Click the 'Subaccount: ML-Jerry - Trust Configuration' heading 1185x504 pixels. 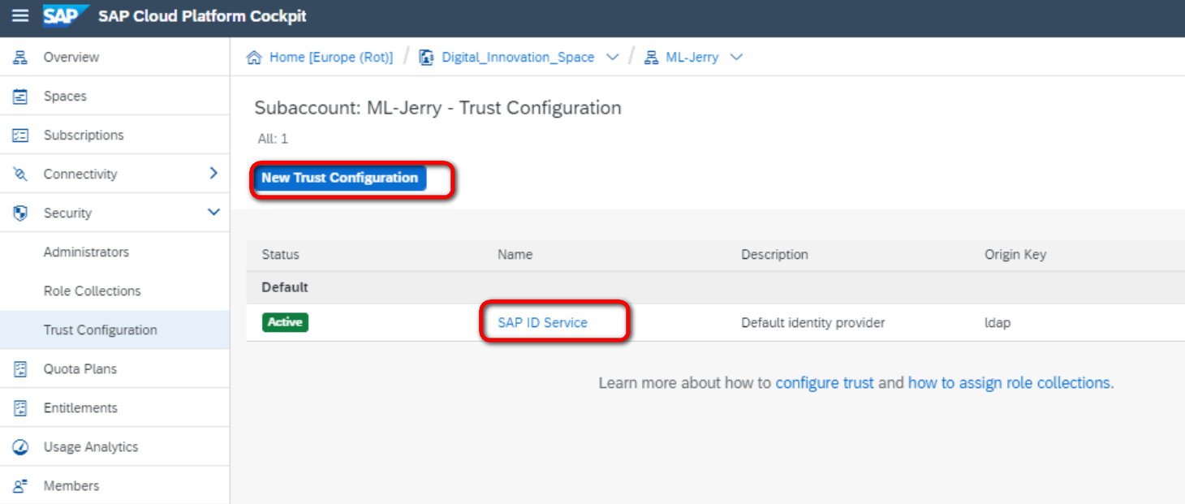coord(437,108)
